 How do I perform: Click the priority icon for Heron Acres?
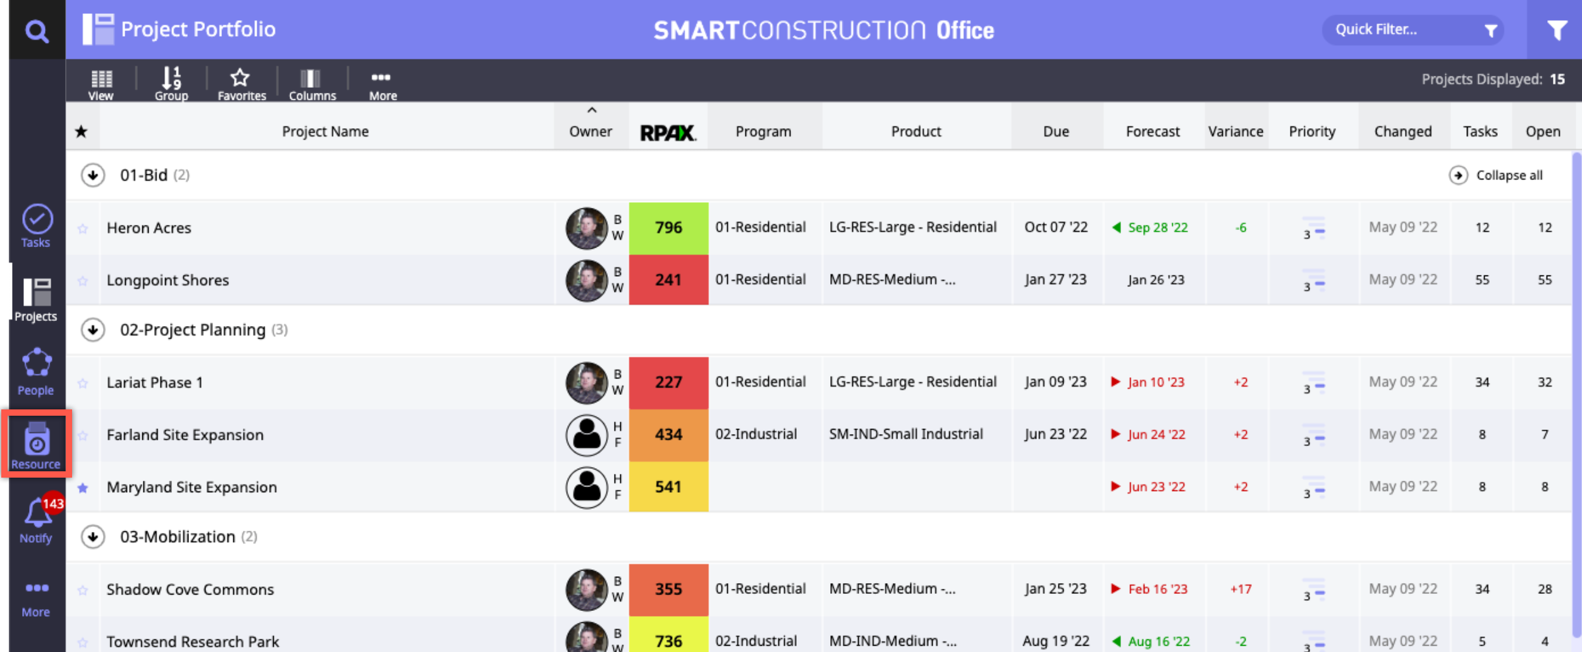point(1313,228)
